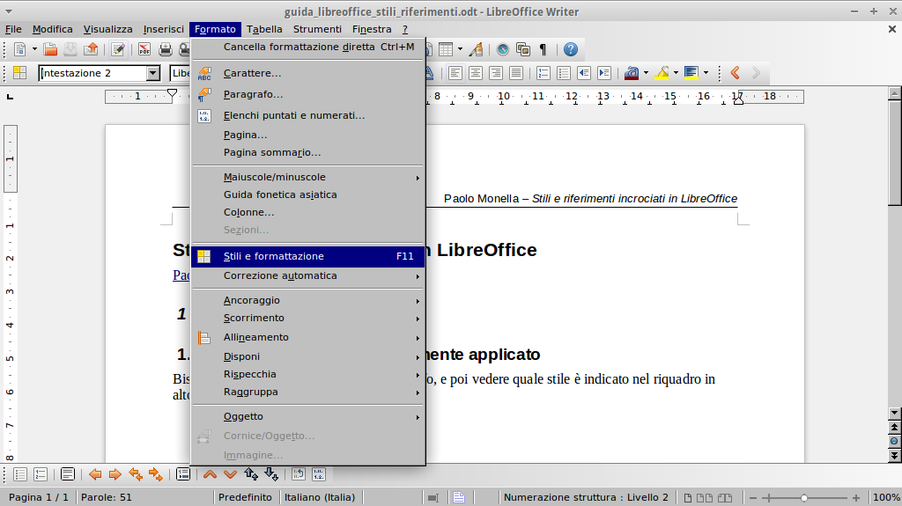Viewport: 902px width, 506px height.
Task: Export directly as PDF icon
Action: click(x=144, y=49)
